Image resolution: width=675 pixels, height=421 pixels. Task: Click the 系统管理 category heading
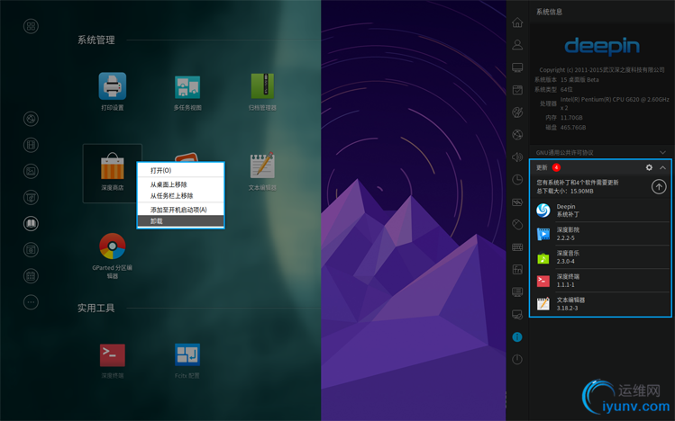tap(96, 40)
